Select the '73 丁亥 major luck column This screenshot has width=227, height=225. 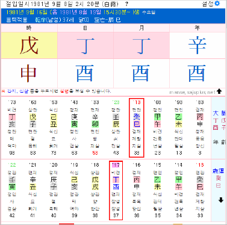tap(12, 128)
